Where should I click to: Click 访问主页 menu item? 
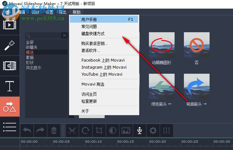pyautogui.click(x=104, y=94)
